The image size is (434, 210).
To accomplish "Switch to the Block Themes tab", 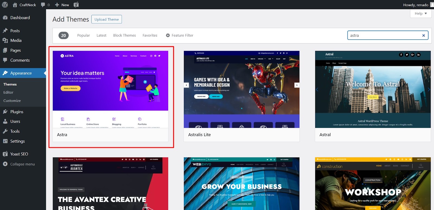I will [x=125, y=35].
